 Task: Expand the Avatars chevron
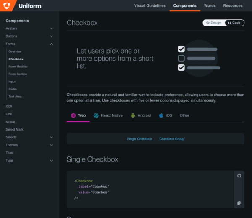(x=52, y=28)
